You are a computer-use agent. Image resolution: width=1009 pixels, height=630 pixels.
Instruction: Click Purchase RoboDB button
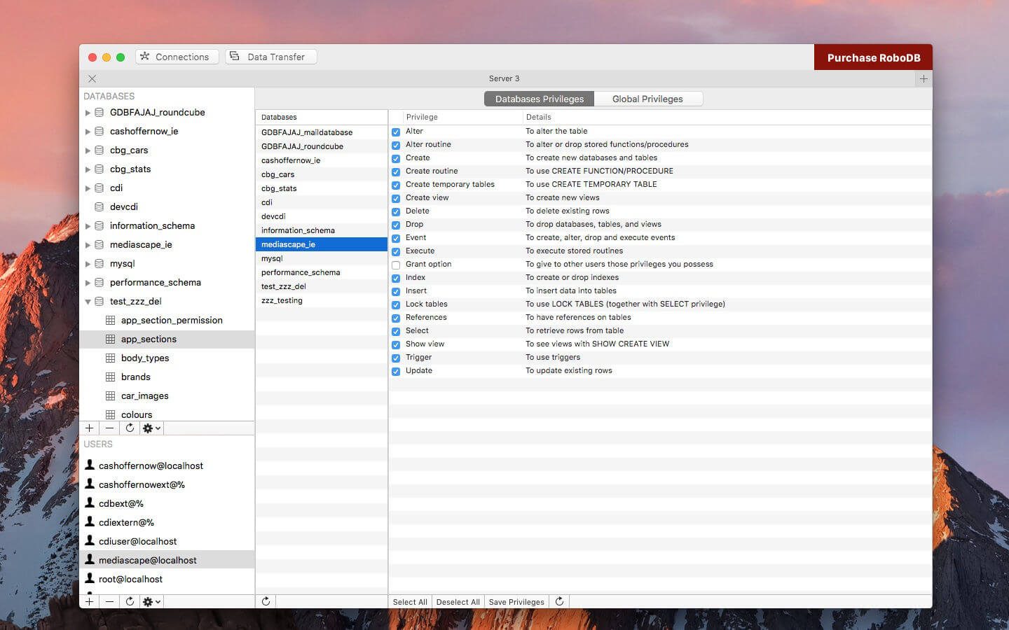tap(873, 57)
